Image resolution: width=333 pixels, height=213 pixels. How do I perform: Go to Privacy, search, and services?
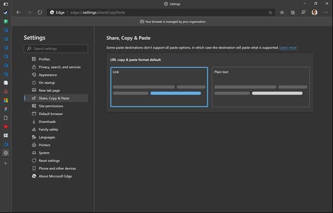point(59,67)
